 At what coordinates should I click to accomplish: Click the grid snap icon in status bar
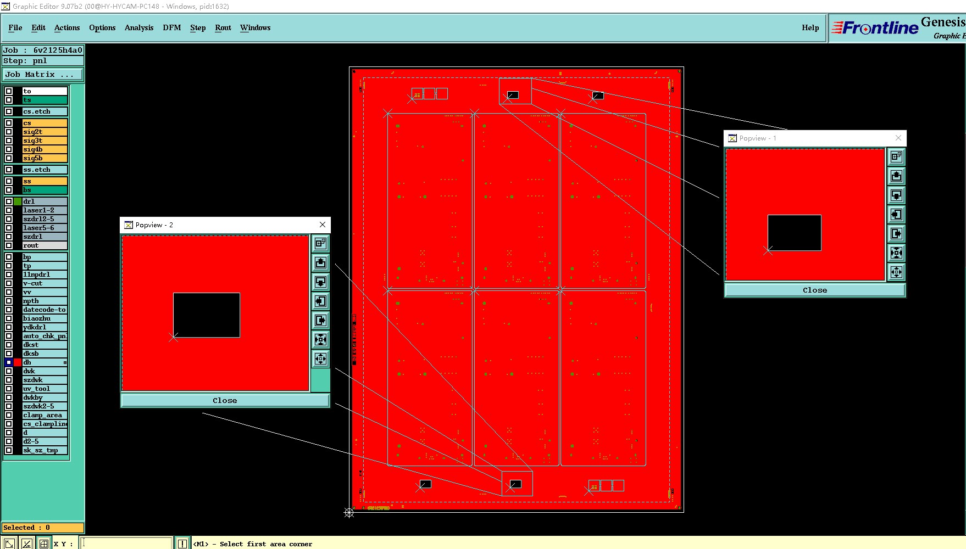43,544
